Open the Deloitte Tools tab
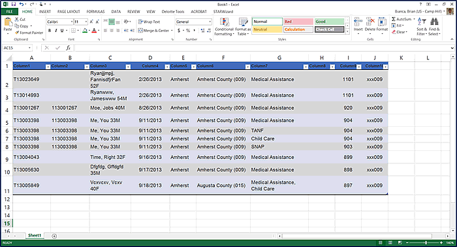 [x=173, y=12]
